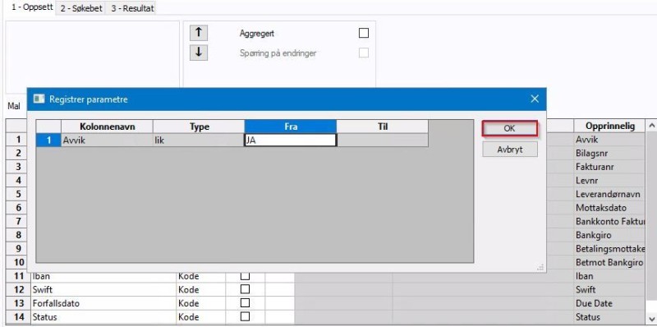Viewport: 657px width, 327px height.
Task: Confirm the parameter with OK
Action: [509, 129]
